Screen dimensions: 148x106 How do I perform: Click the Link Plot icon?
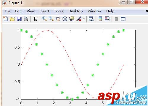tap(91, 19)
